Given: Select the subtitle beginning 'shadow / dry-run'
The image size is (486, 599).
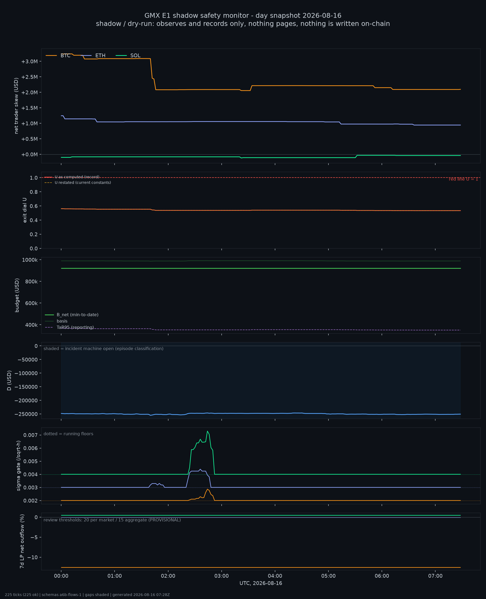Looking at the screenshot, I should [x=243, y=24].
